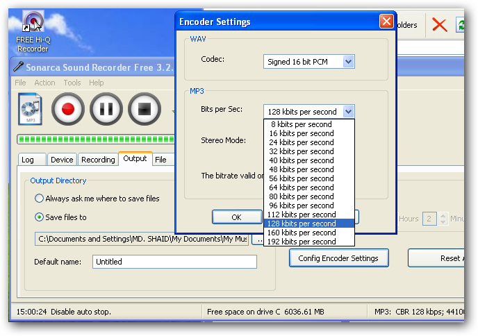Open the FREE Hi-Q Recorder desktop shortcut
Image resolution: width=478 pixels, height=336 pixels.
coord(33,31)
